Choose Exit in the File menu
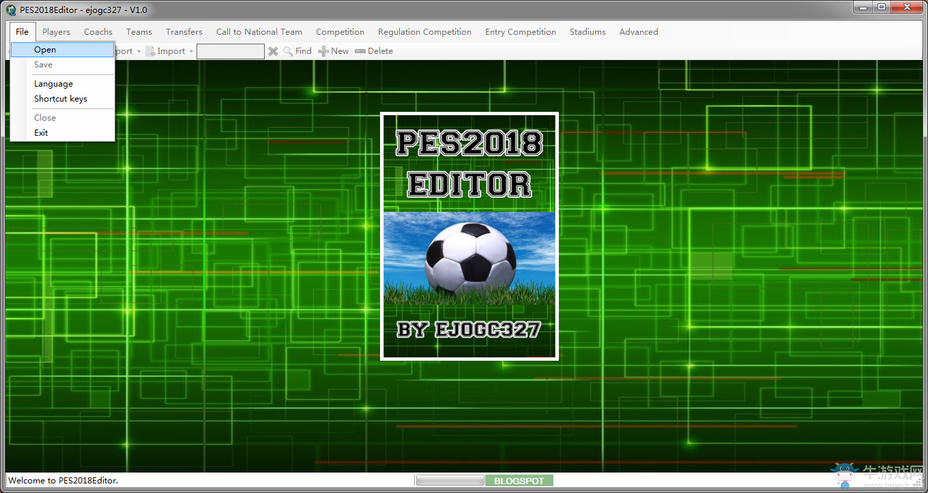The height and width of the screenshot is (493, 928). tap(62, 133)
